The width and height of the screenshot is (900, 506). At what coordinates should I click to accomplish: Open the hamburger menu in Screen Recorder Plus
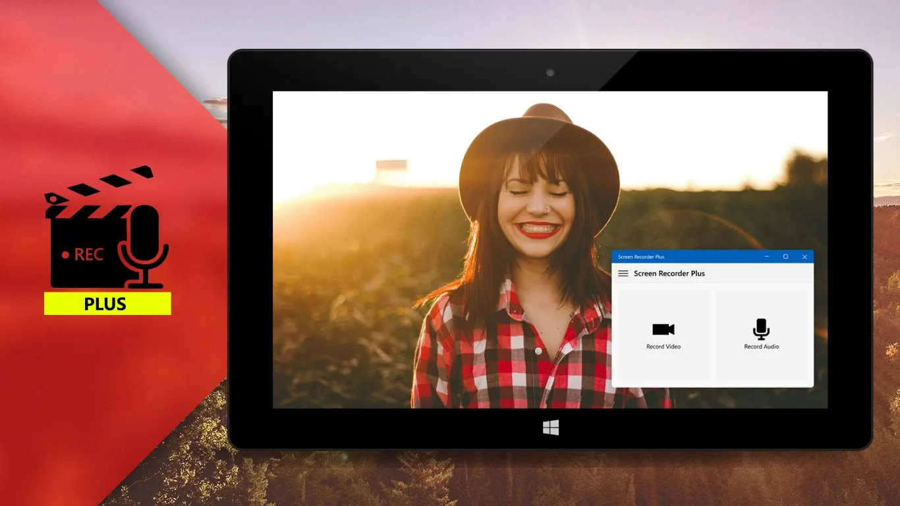623,273
